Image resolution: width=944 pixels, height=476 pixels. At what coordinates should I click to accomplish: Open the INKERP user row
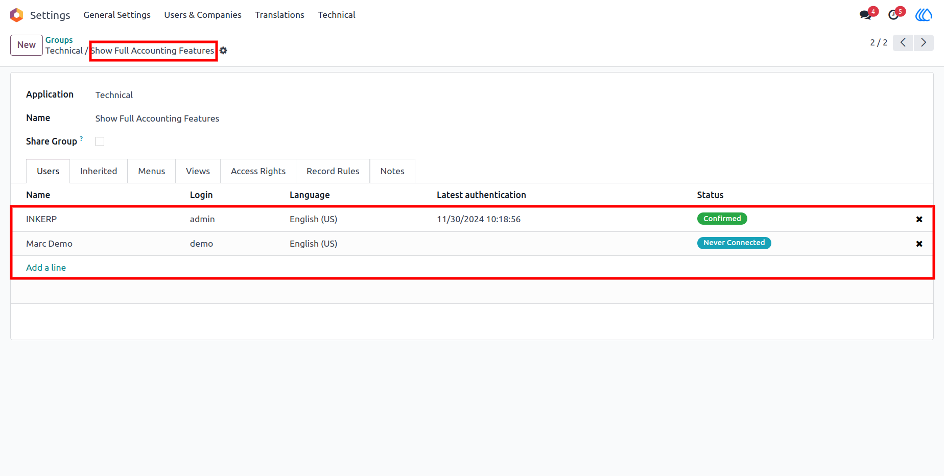tap(473, 219)
